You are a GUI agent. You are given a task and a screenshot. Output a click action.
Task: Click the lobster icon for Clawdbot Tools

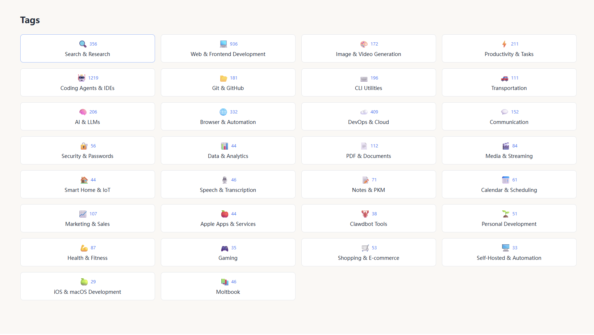(x=365, y=214)
